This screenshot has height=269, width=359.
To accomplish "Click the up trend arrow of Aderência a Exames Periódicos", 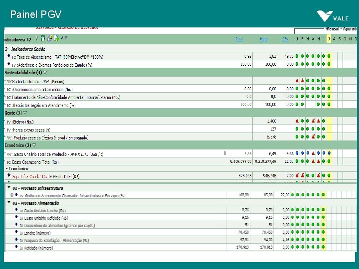I will [8, 64].
